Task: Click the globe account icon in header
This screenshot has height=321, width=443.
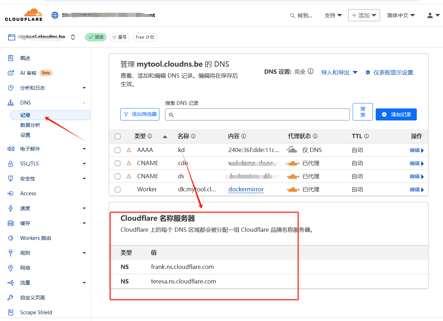Action: tap(55, 15)
